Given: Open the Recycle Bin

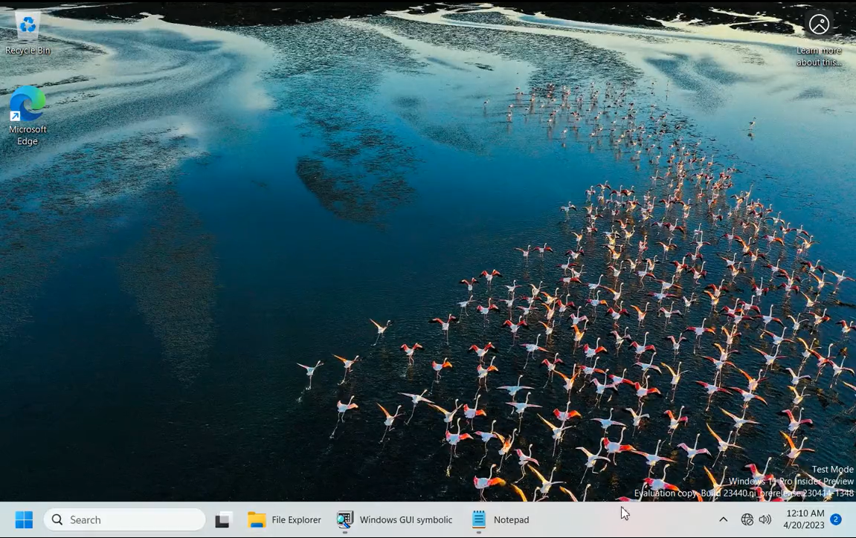Looking at the screenshot, I should [27, 26].
